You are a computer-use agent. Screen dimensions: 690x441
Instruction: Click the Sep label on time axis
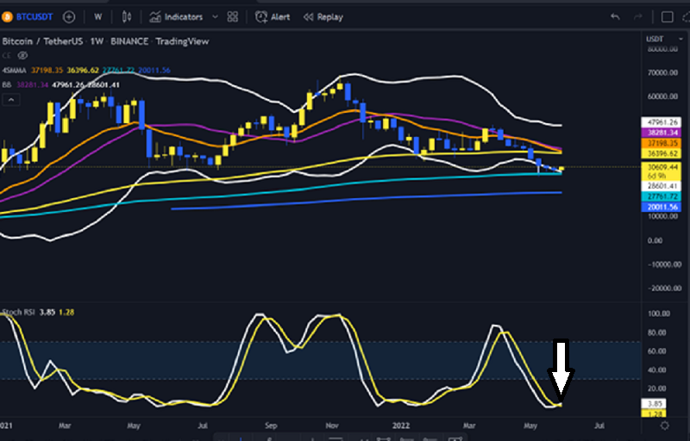pos(271,425)
